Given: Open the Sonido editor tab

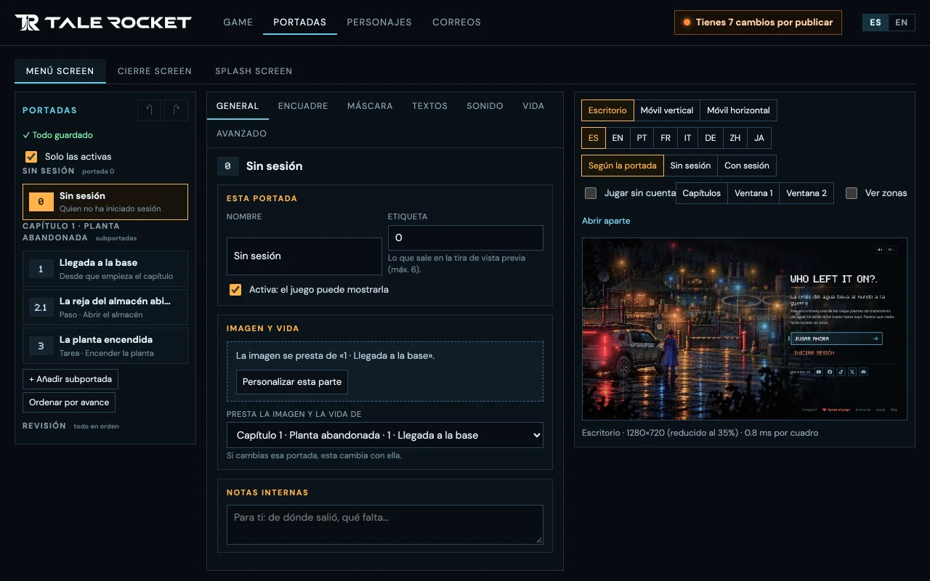Looking at the screenshot, I should [x=485, y=106].
